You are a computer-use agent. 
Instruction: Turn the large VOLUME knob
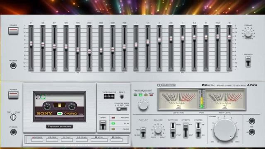[225, 130]
